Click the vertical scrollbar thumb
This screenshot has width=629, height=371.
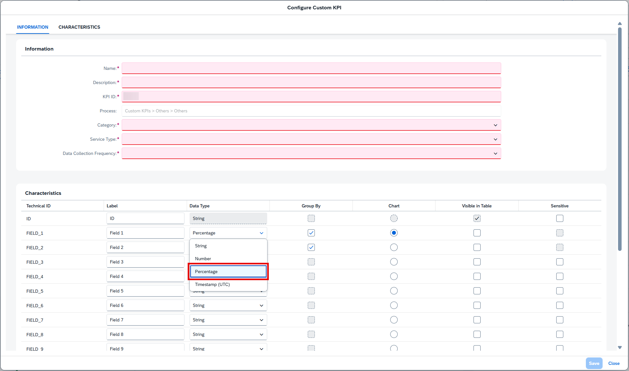pos(620,139)
